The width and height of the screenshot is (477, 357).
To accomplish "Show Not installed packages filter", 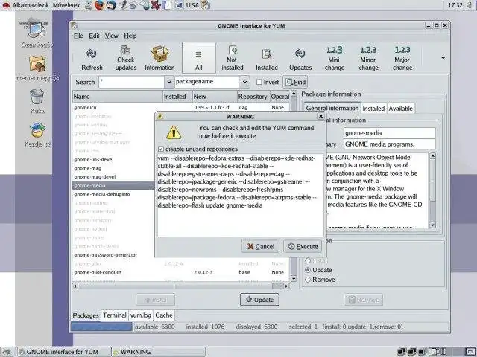I will coord(233,58).
